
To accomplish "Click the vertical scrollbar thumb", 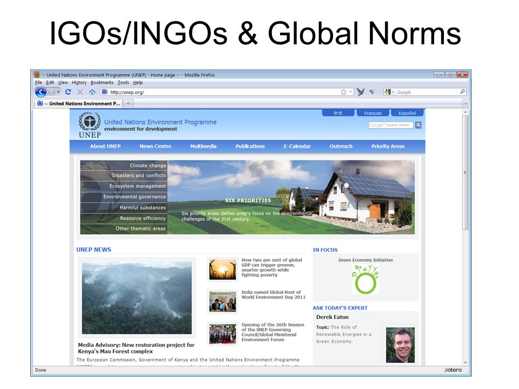I will (x=465, y=172).
